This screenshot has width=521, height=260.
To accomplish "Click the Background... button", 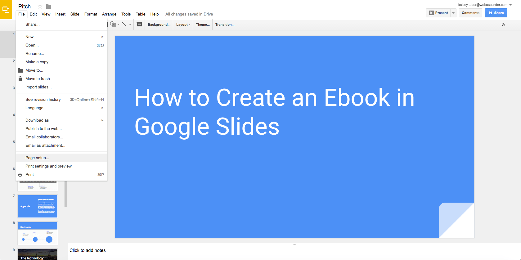I will (159, 25).
